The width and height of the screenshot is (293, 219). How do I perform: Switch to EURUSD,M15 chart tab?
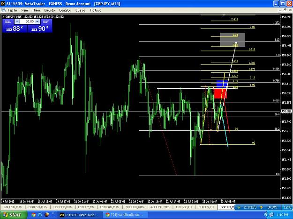coord(38,207)
